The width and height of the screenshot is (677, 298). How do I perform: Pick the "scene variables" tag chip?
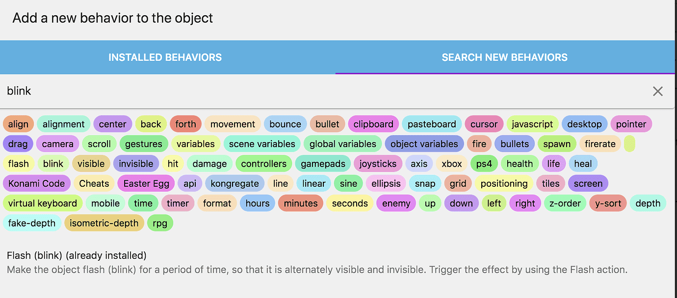tap(262, 144)
